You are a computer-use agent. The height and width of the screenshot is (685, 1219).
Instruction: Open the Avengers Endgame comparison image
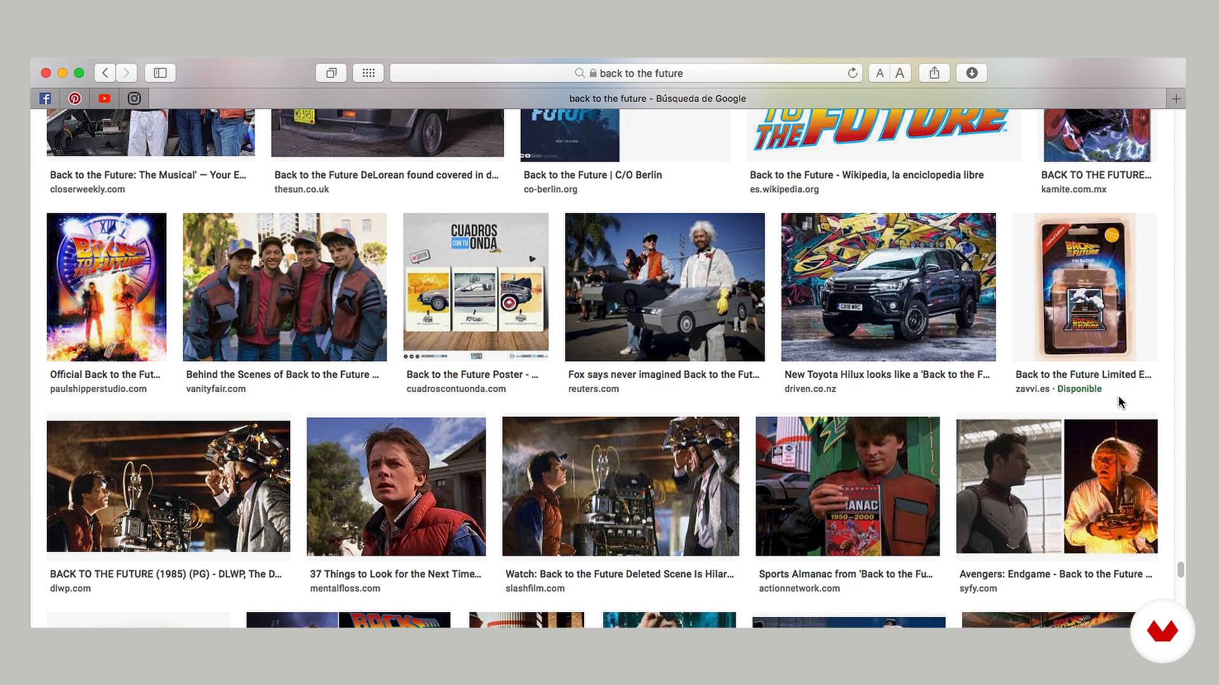[1057, 486]
